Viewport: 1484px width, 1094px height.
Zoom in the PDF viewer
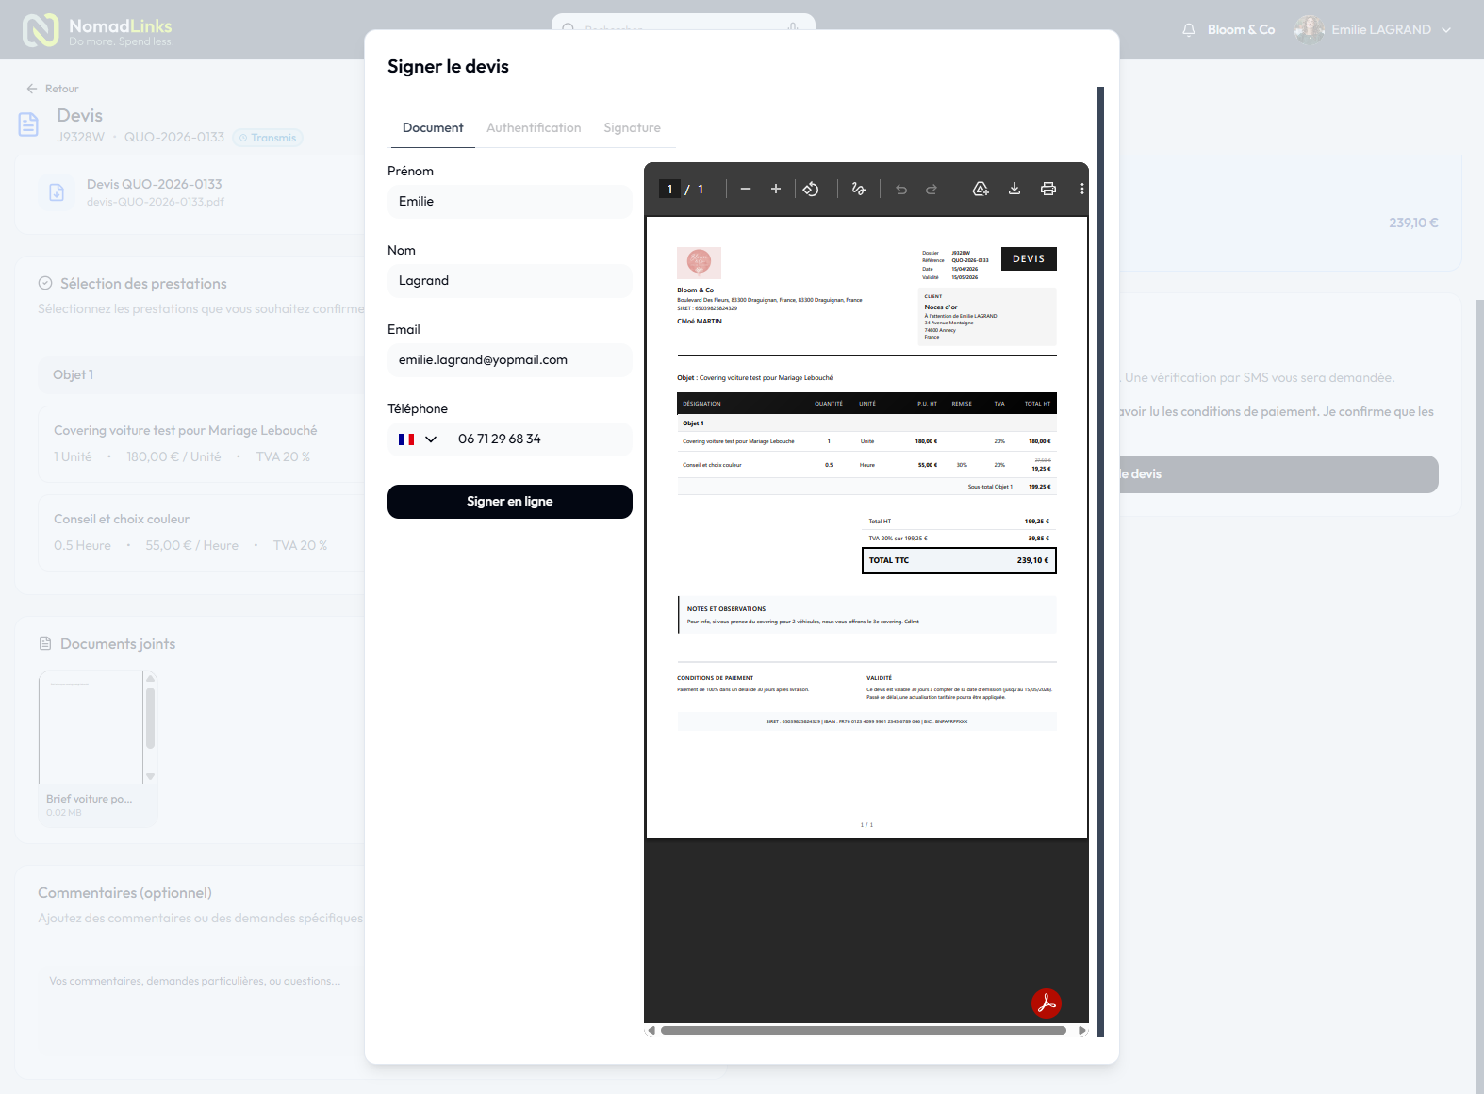[776, 189]
